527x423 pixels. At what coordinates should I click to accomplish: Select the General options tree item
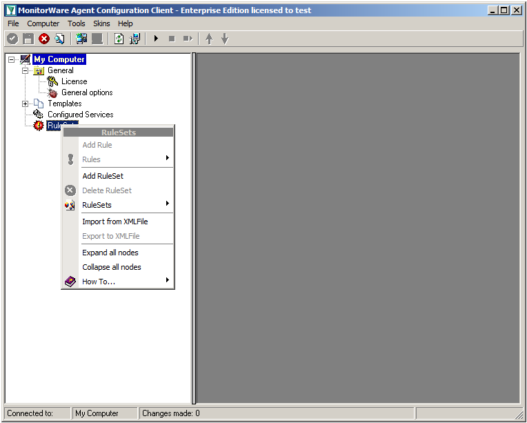pos(87,92)
